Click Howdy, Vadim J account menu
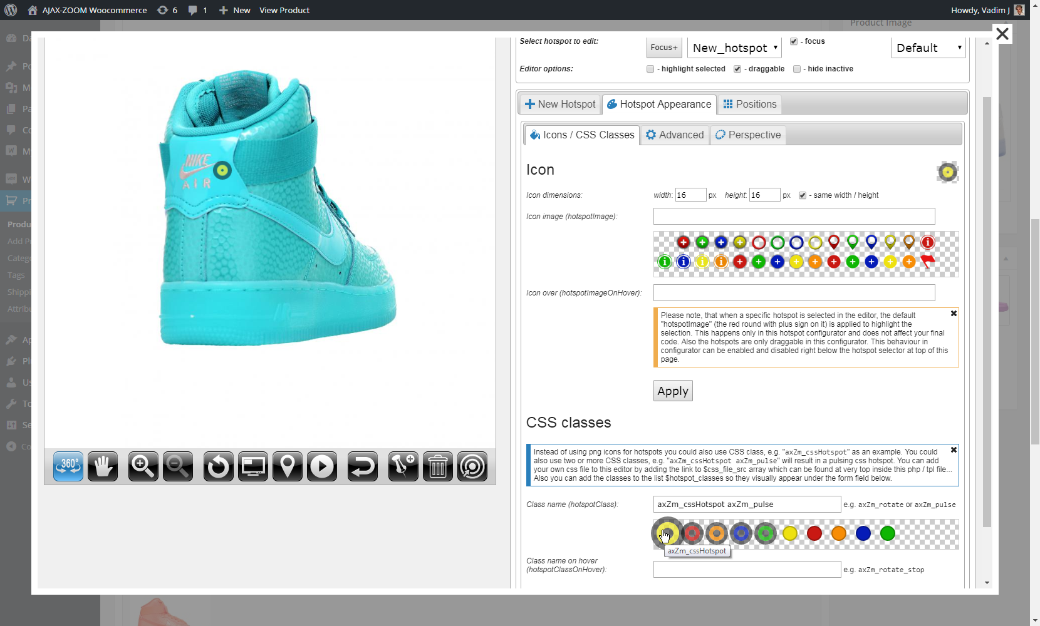The width and height of the screenshot is (1040, 626). (x=987, y=10)
